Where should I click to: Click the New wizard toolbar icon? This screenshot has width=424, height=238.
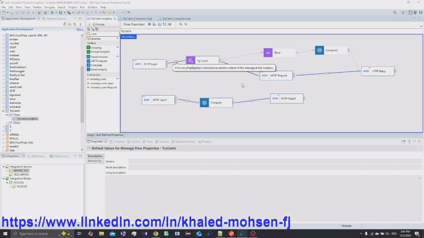tap(4, 13)
